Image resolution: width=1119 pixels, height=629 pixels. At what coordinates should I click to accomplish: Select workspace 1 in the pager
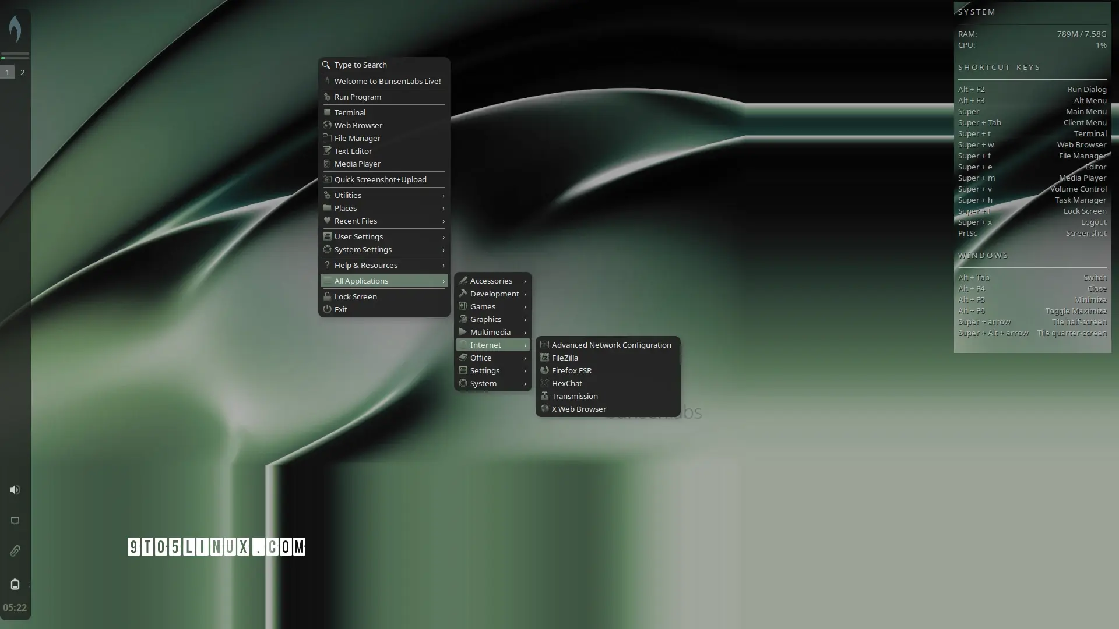8,72
